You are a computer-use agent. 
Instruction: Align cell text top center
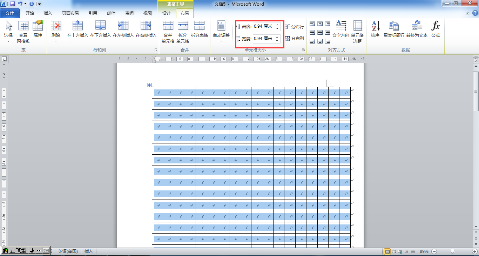click(320, 23)
